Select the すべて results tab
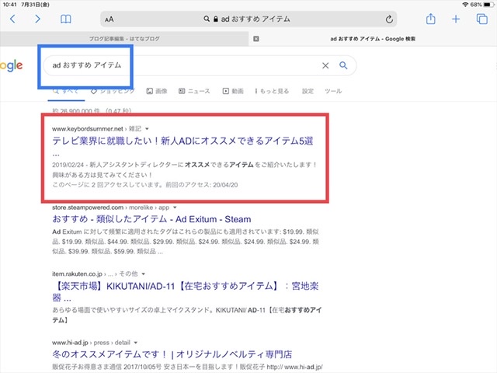 tap(65, 92)
